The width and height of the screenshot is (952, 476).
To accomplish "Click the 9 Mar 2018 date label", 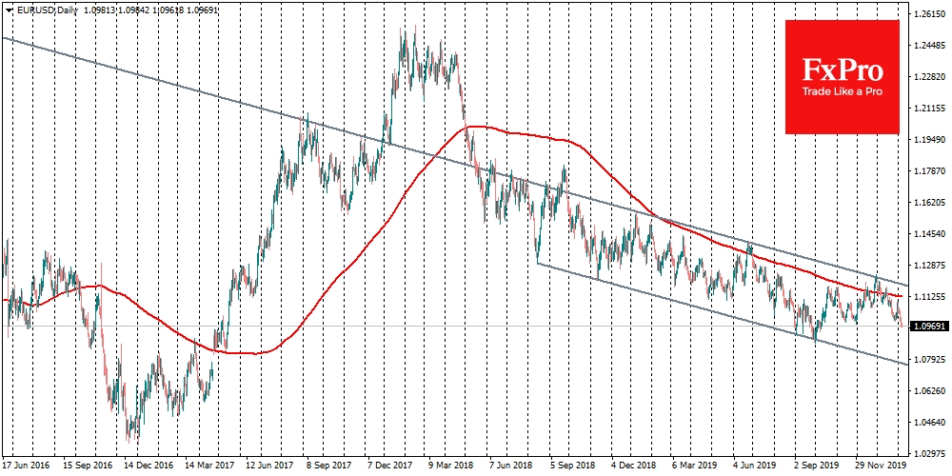I will coord(452,466).
